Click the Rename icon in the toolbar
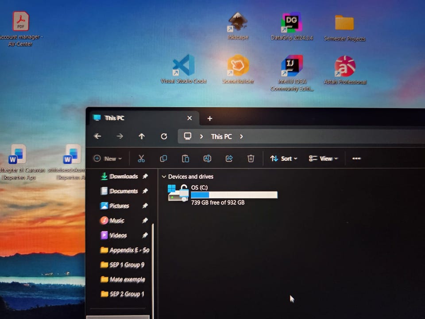Viewport: 425px width, 319px height. (207, 159)
